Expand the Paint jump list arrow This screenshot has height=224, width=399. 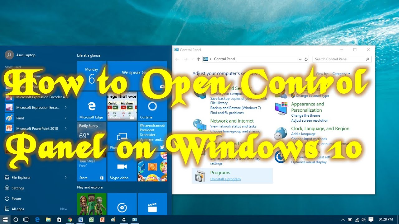(x=66, y=118)
